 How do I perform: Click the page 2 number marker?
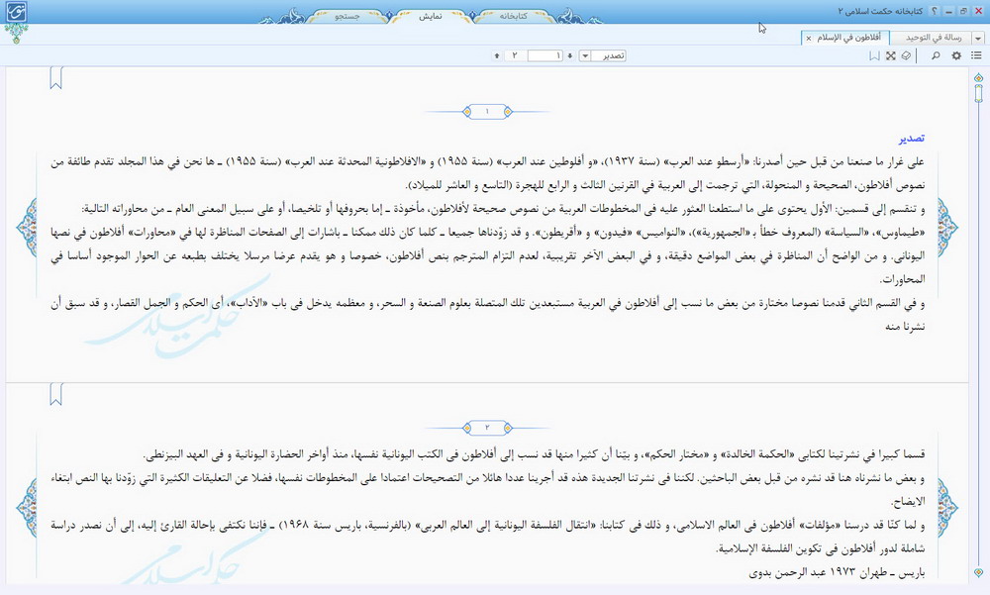click(x=487, y=428)
